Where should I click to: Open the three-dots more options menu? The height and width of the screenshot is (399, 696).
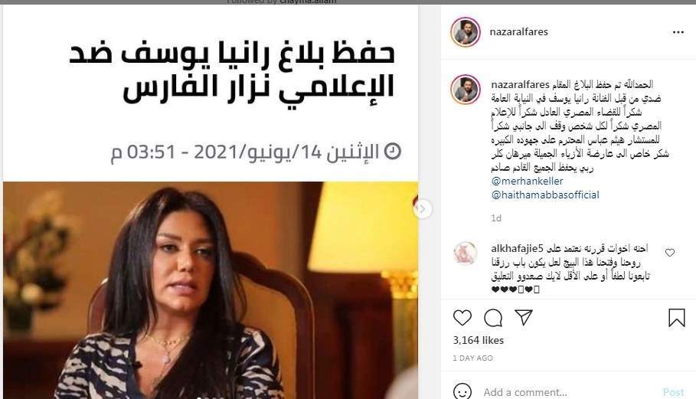pyautogui.click(x=678, y=32)
